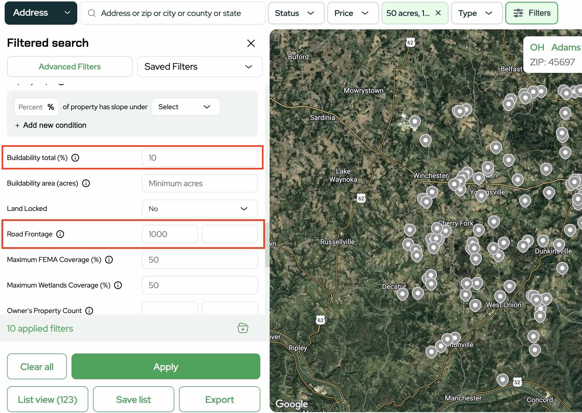The width and height of the screenshot is (582, 413).
Task: Click the filter panel vertical scrollbar
Action: 267,245
